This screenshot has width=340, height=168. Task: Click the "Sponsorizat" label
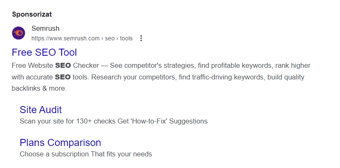(32, 14)
